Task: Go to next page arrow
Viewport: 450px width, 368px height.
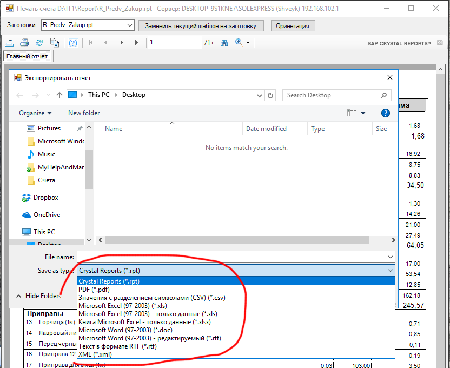Action: click(122, 43)
